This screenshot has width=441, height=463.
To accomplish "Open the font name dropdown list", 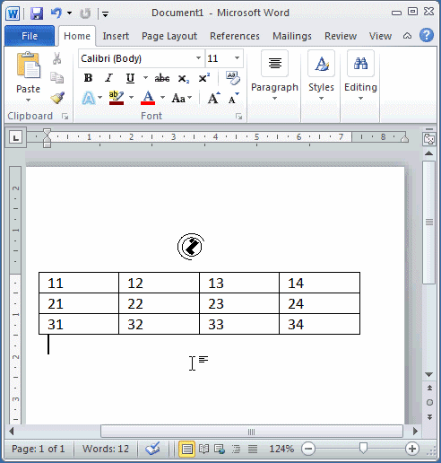I will (x=198, y=58).
